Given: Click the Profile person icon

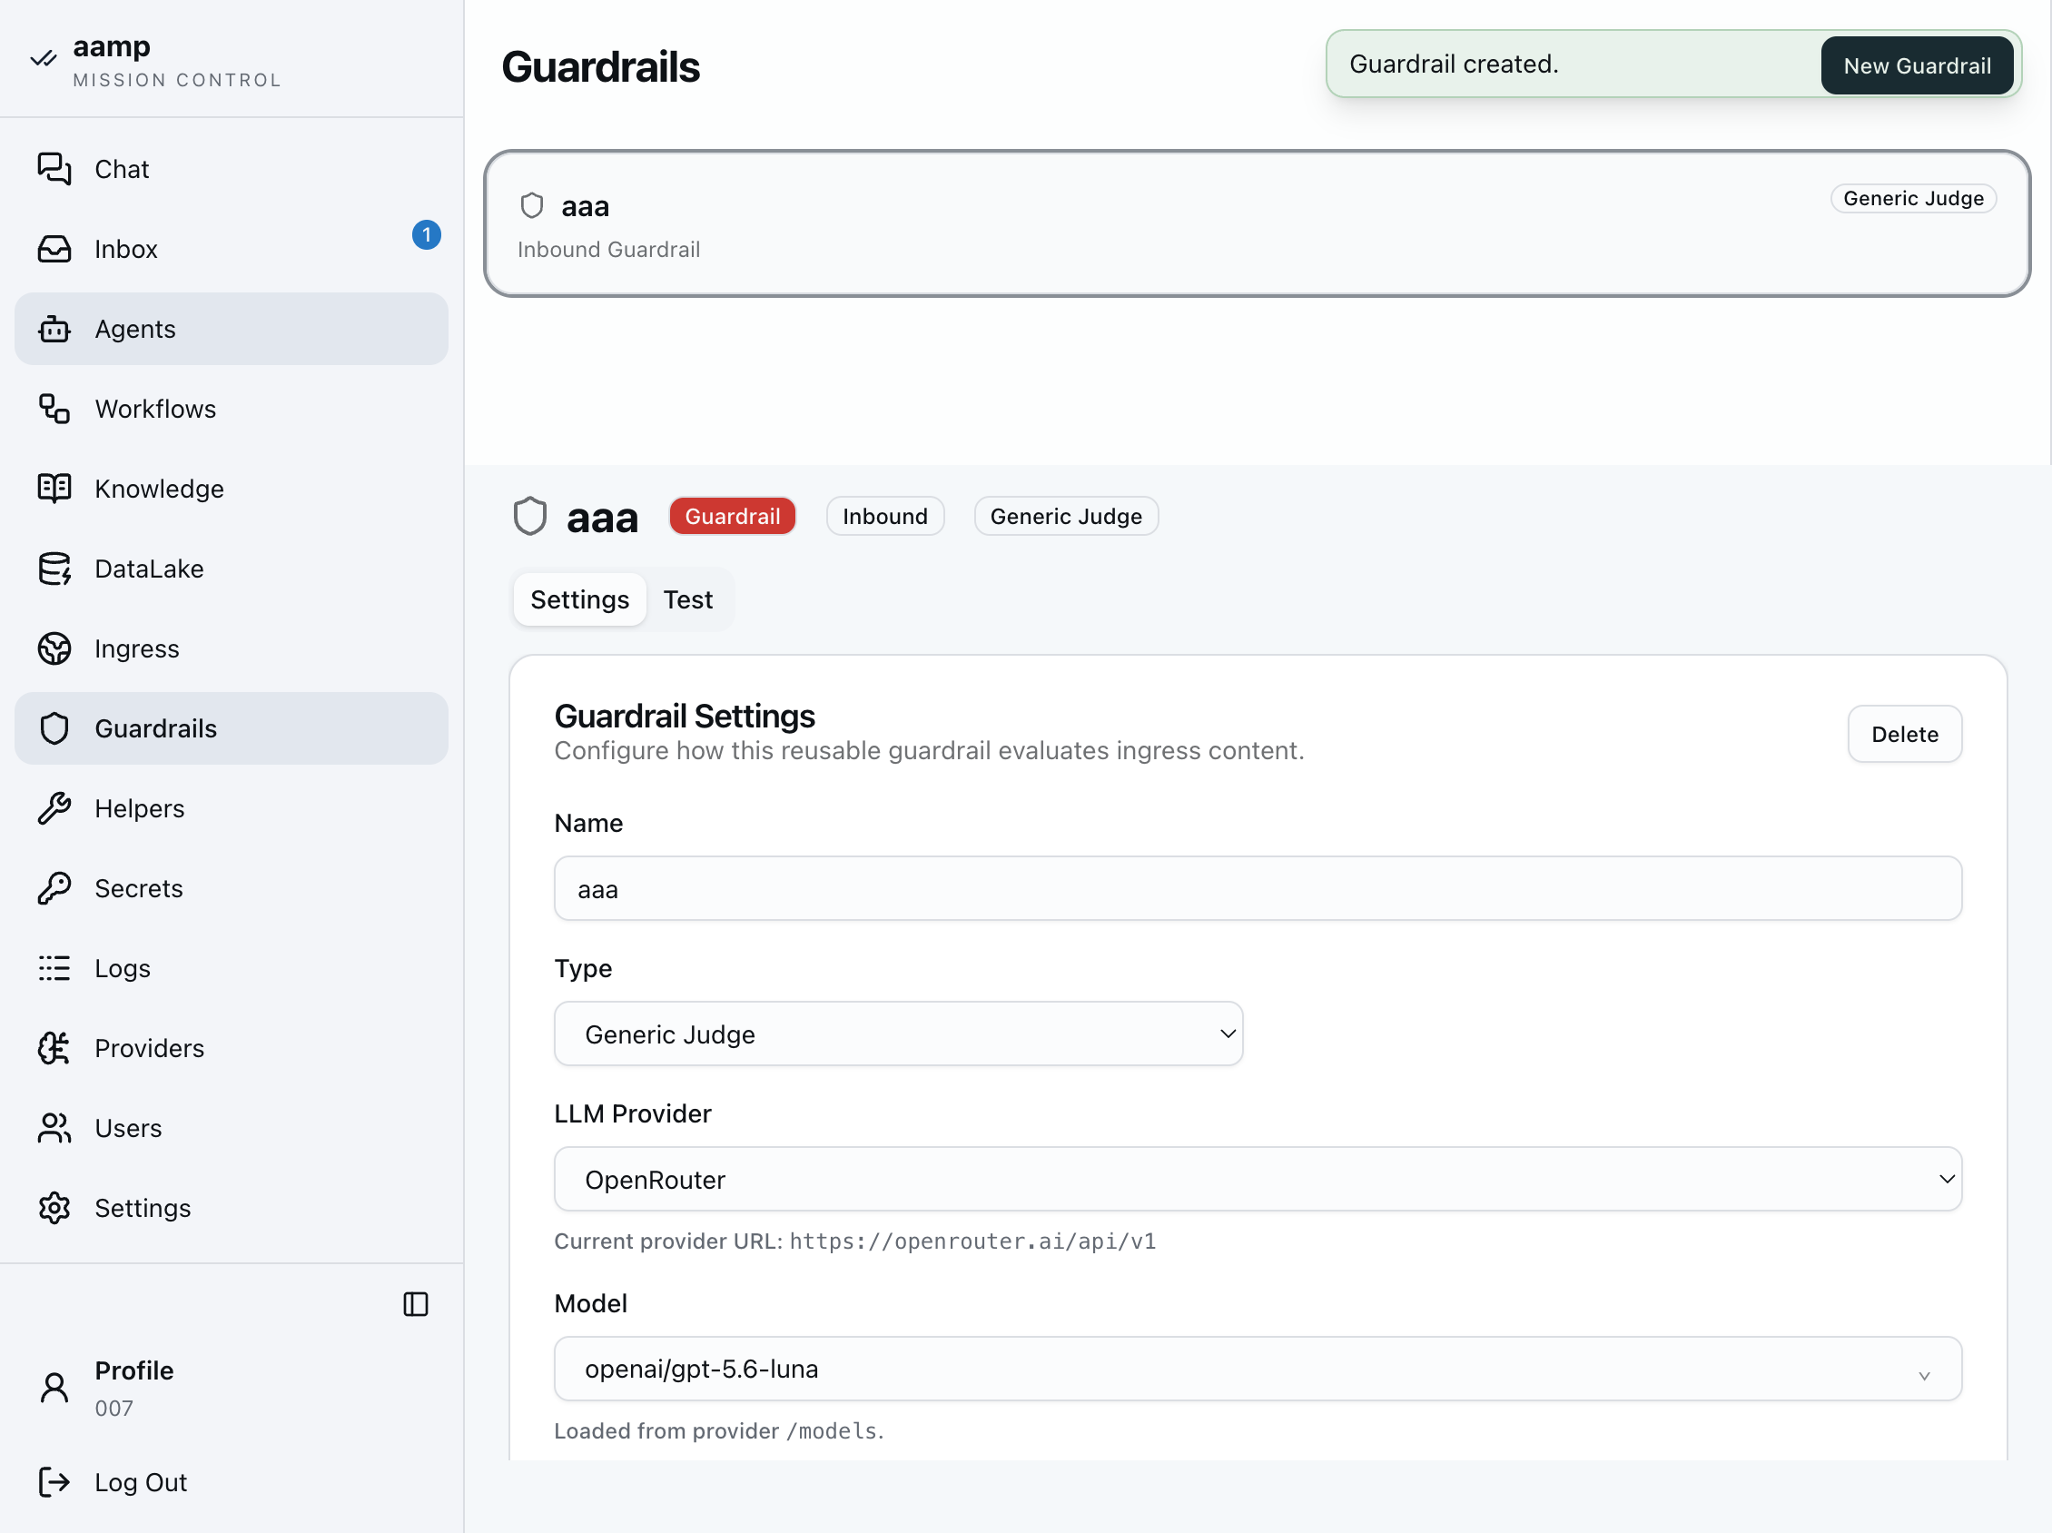Looking at the screenshot, I should coord(54,1388).
